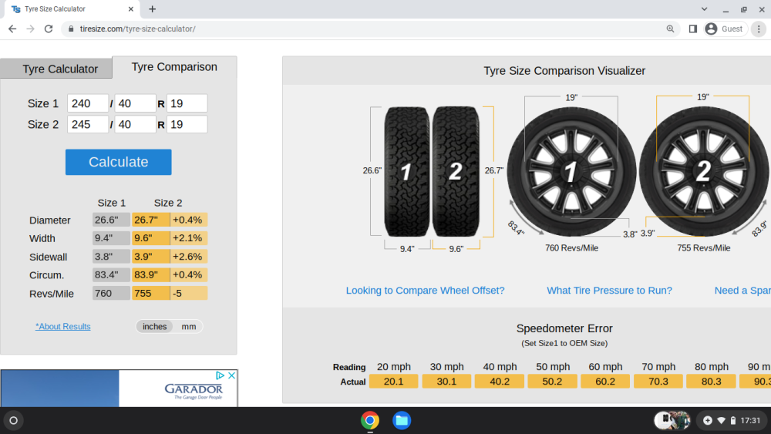Click the Size 1 width field 240
This screenshot has width=771, height=434.
click(x=88, y=104)
